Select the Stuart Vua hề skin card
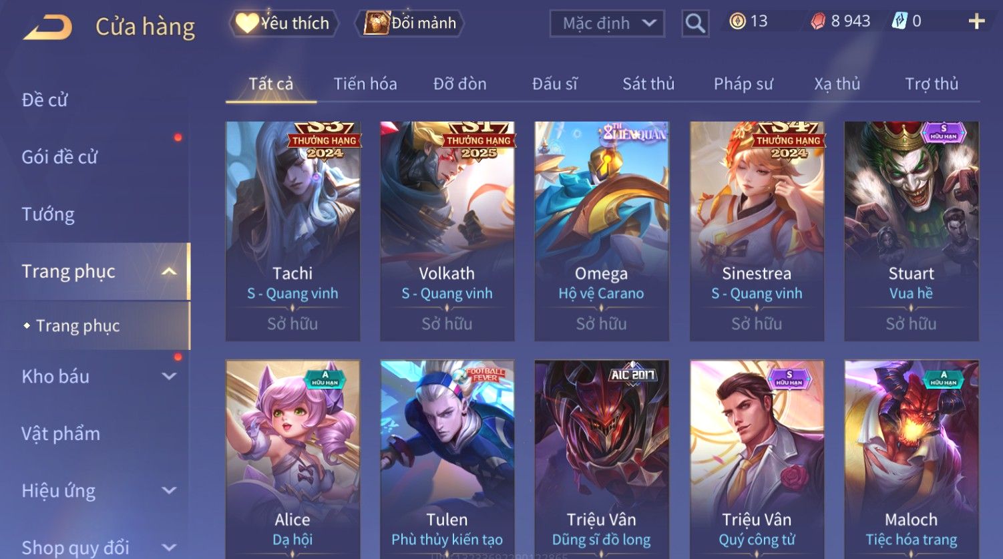This screenshot has height=559, width=1003. click(x=911, y=231)
